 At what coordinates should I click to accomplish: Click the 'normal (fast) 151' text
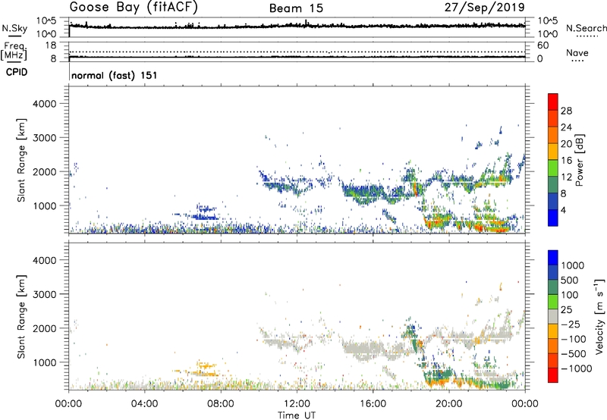click(115, 75)
